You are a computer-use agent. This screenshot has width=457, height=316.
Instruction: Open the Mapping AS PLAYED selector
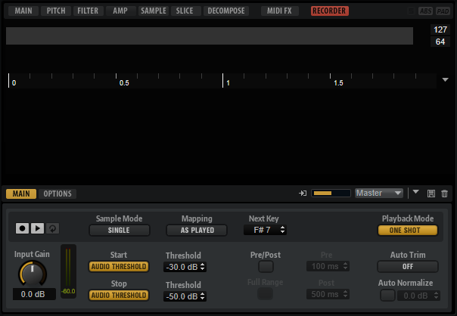pos(197,230)
